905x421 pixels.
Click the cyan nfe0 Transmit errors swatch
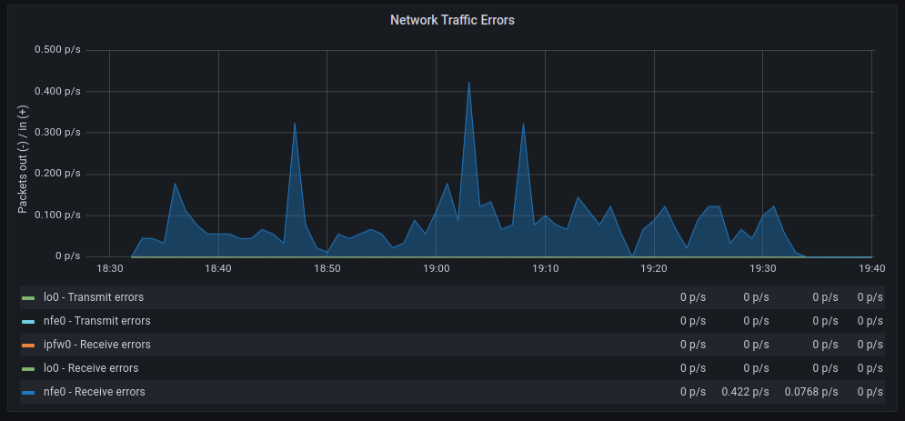[28, 321]
